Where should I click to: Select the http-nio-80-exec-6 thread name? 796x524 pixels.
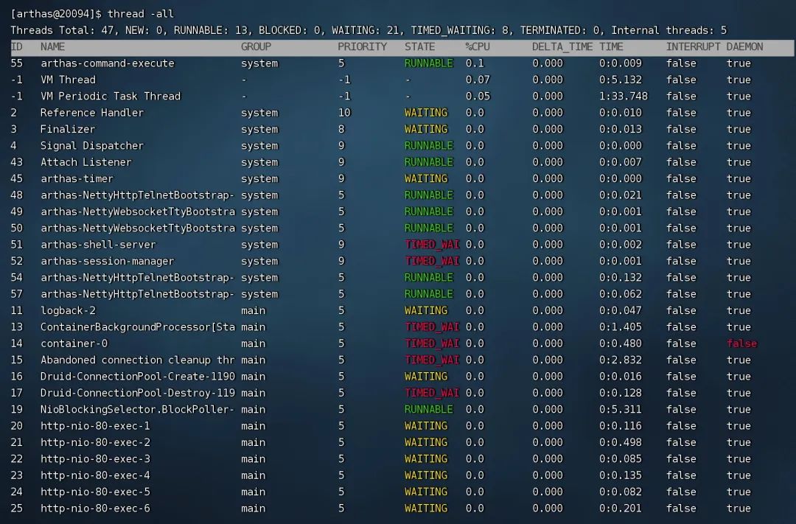tap(95, 509)
